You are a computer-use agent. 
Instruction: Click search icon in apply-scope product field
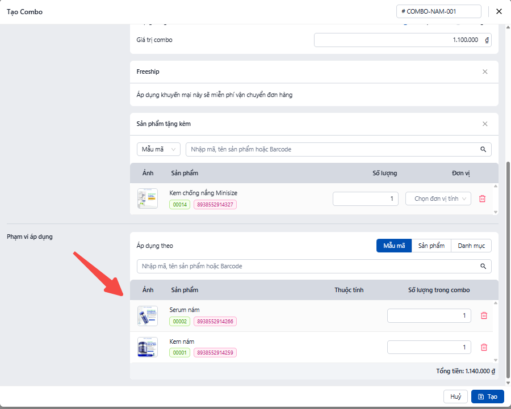483,266
